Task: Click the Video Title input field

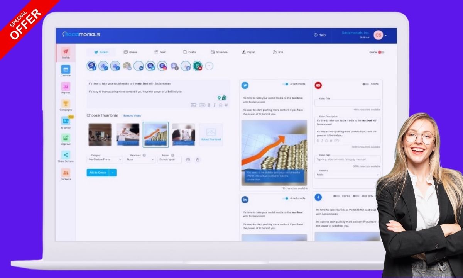Action: [x=347, y=103]
